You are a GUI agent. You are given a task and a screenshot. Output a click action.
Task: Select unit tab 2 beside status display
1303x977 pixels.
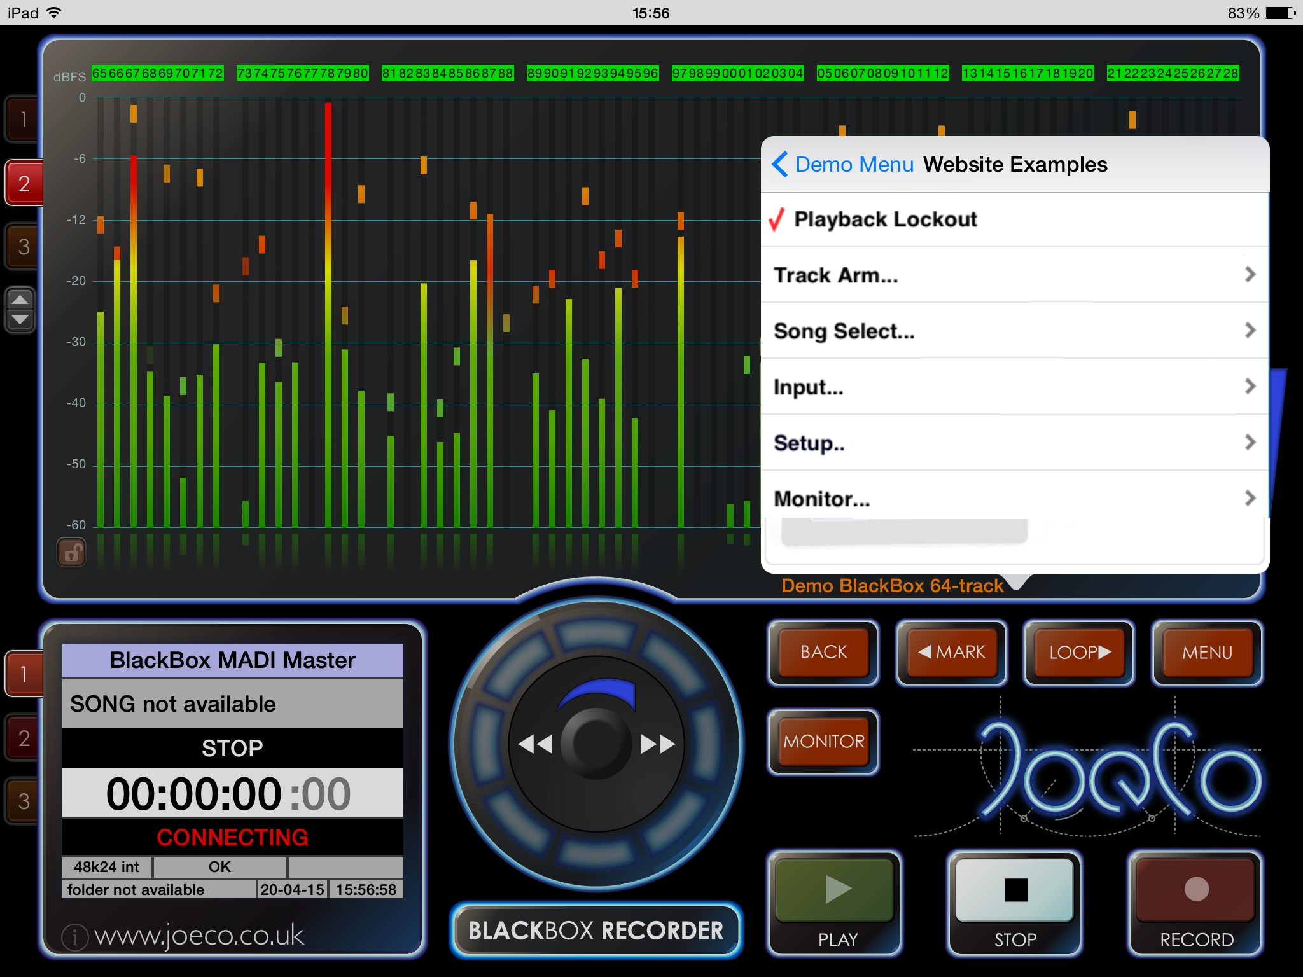[x=24, y=738]
